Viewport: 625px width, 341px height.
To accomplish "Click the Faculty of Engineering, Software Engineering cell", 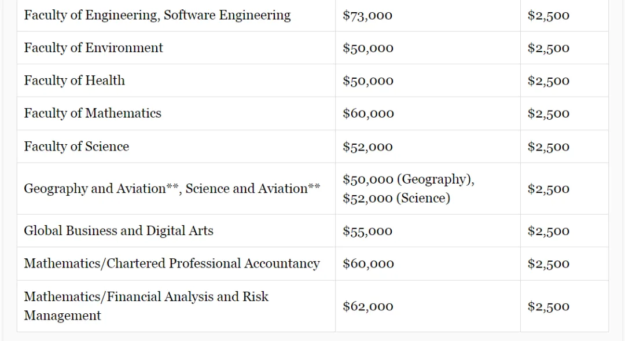I will click(176, 16).
